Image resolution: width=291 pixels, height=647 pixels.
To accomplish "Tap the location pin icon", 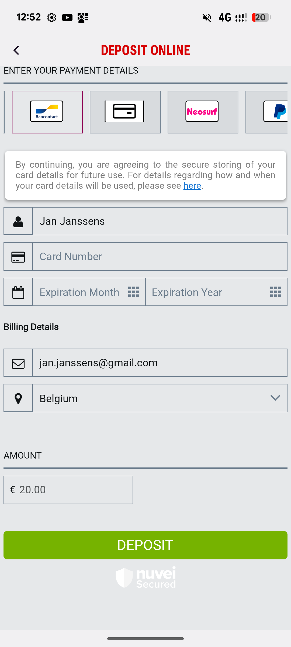I will 18,398.
